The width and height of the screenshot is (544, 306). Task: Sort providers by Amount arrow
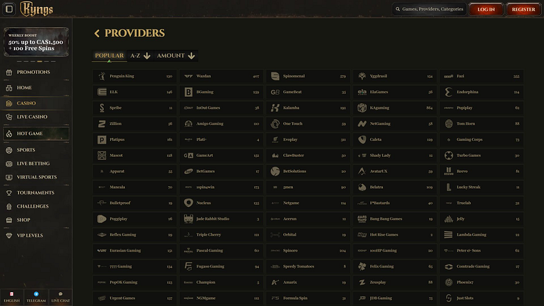point(176,56)
